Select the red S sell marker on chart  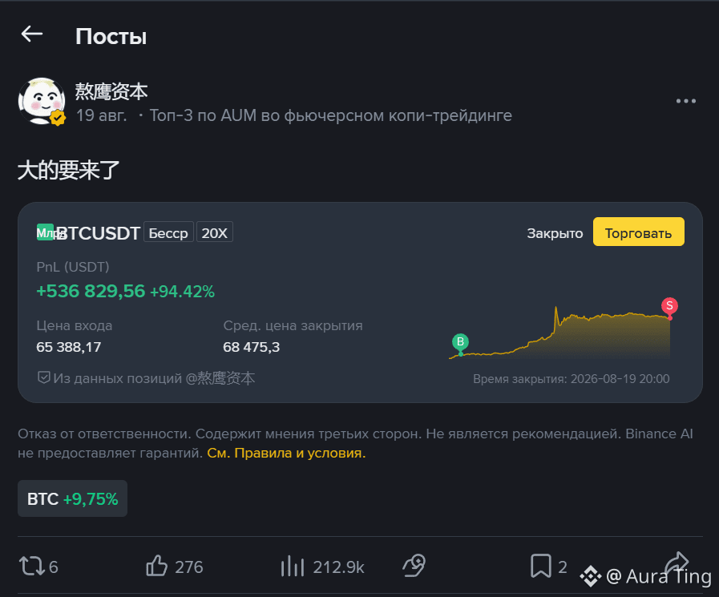click(x=669, y=306)
